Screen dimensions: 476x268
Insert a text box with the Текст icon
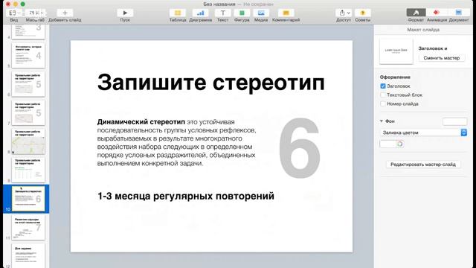pyautogui.click(x=223, y=13)
